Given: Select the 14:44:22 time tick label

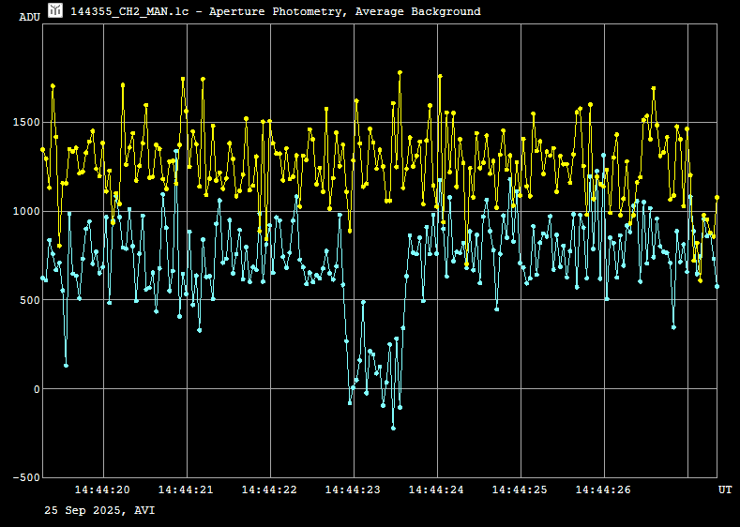Looking at the screenshot, I should 269,489.
